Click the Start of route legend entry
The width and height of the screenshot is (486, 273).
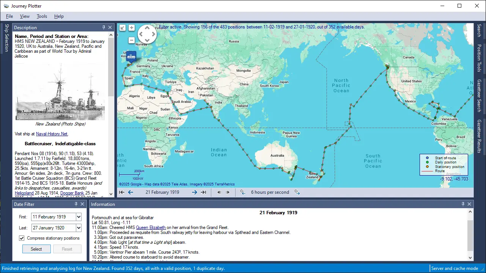445,158
